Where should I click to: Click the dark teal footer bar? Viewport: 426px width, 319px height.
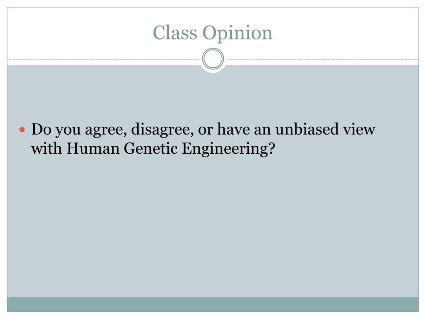[213, 304]
